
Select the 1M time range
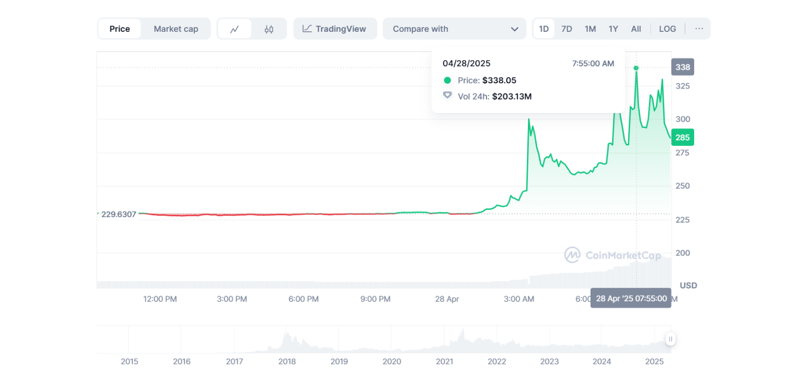tap(590, 29)
